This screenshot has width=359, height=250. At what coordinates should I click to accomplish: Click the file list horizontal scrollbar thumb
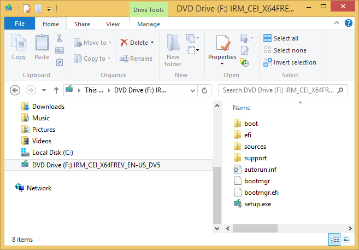click(x=255, y=228)
